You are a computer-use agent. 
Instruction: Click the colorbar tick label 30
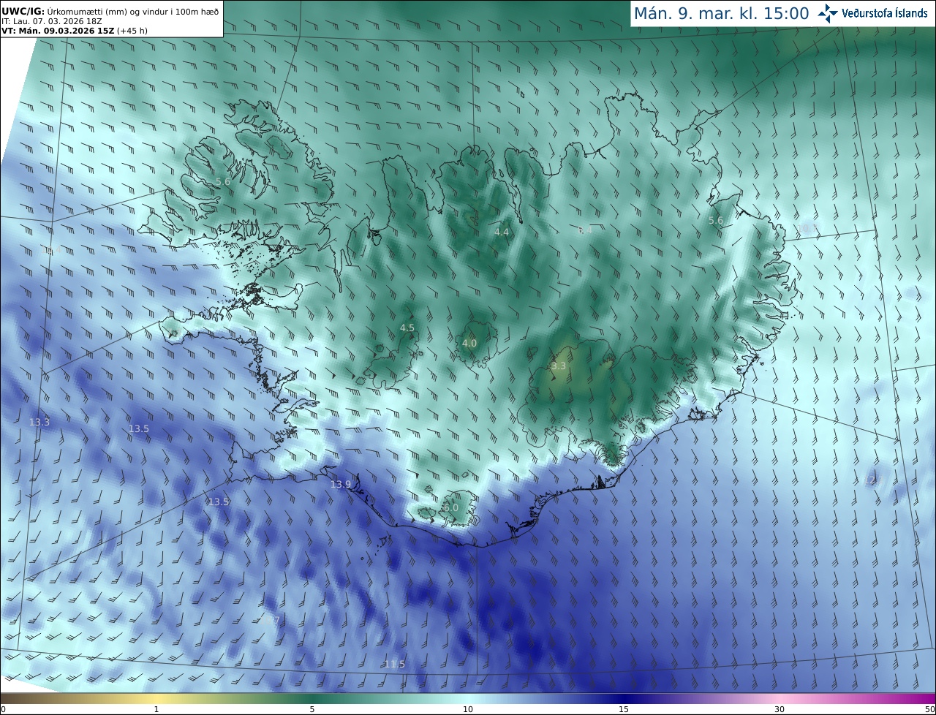(780, 709)
